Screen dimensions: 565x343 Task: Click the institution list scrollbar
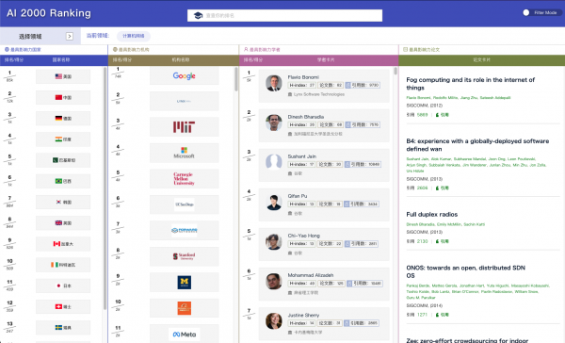(x=236, y=79)
